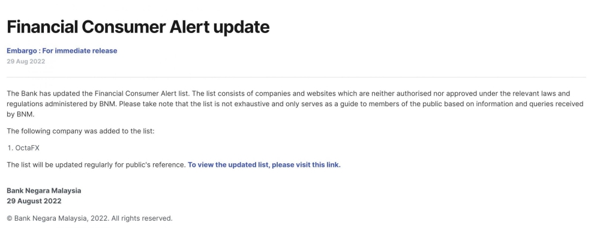This screenshot has width=600, height=228.
Task: Click "The following company was added" sentence
Action: (81, 131)
